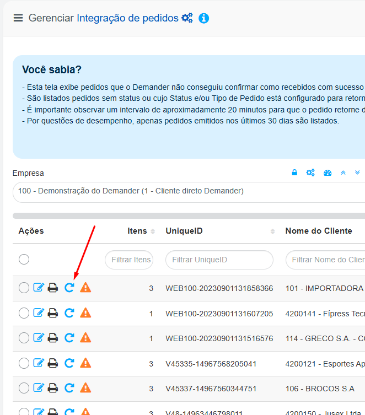365x415 pixels.
Task: Print order WEB100-20230901131516576
Action: pyautogui.click(x=53, y=338)
